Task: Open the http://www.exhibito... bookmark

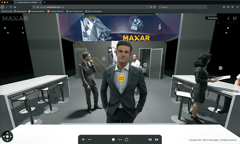Action: tap(37, 11)
